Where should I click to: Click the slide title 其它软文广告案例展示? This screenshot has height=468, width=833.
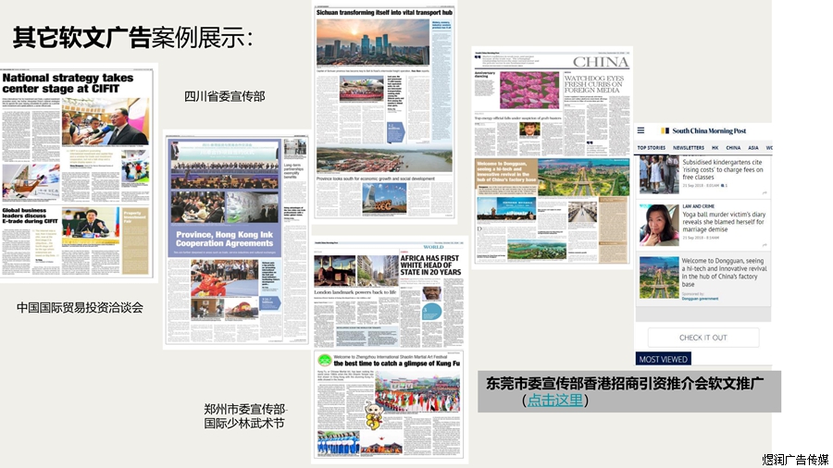132,37
